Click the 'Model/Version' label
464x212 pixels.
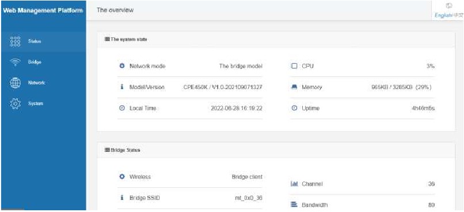147,87
